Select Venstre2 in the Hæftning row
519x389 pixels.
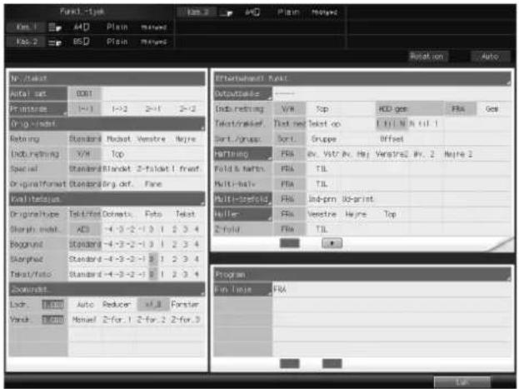point(392,154)
